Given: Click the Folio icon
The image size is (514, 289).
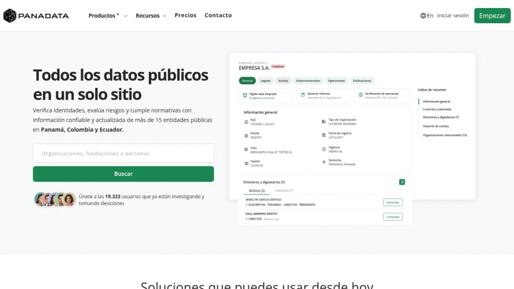Looking at the screenshot, I should tap(246, 150).
